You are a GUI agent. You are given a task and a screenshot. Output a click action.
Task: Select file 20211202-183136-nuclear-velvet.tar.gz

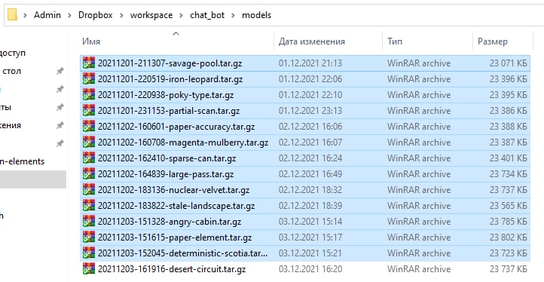pyautogui.click(x=173, y=190)
